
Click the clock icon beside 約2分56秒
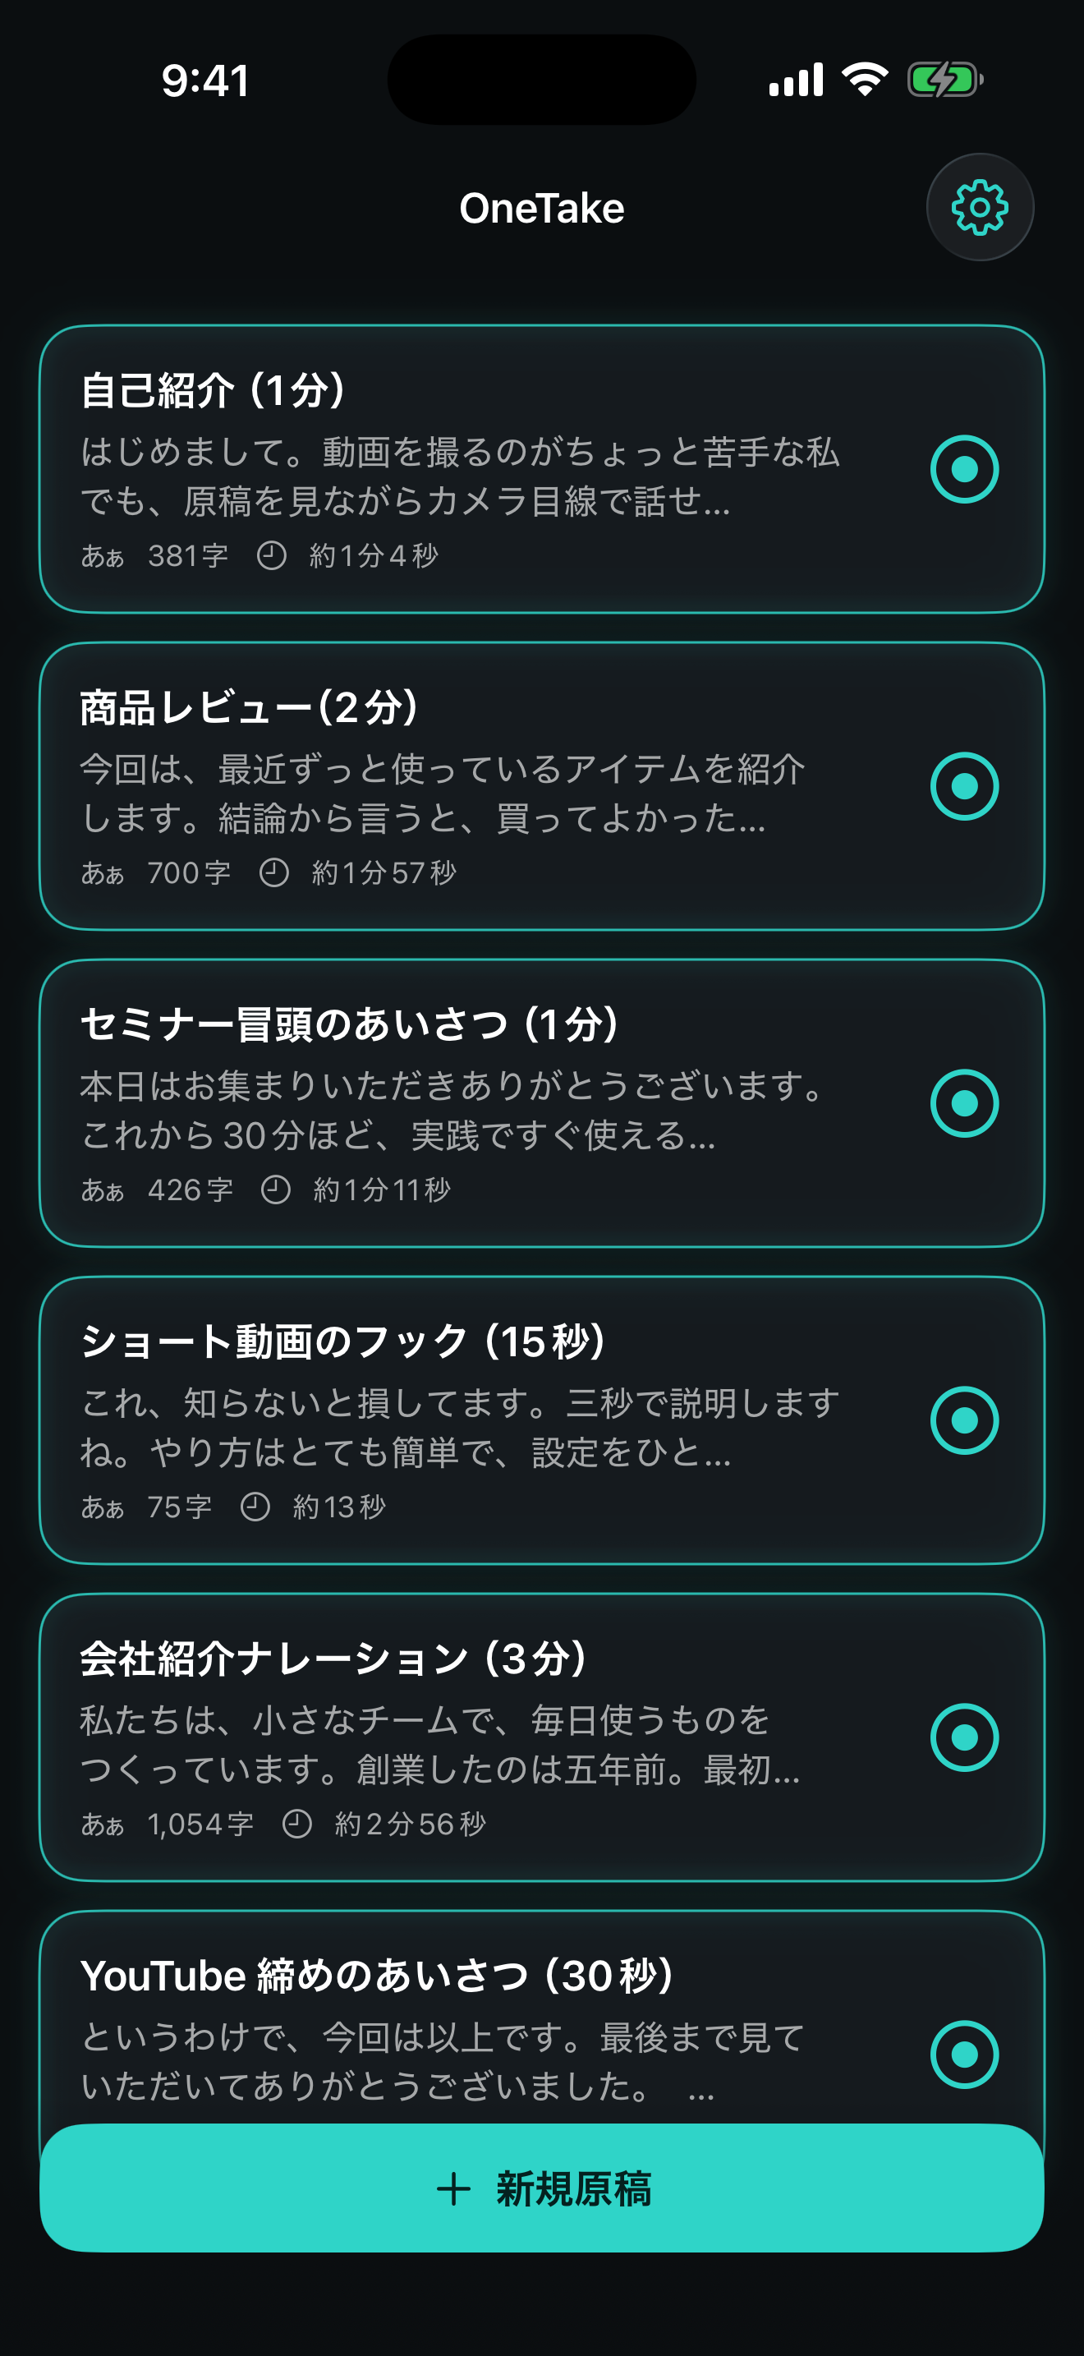[x=297, y=1824]
